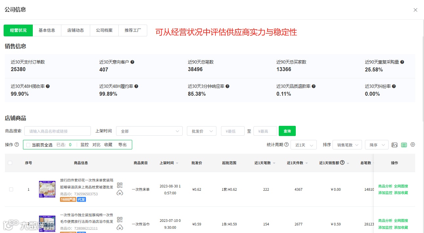Click download icon for product 728086212111
Screen dimensions: 424x233
tap(120, 227)
